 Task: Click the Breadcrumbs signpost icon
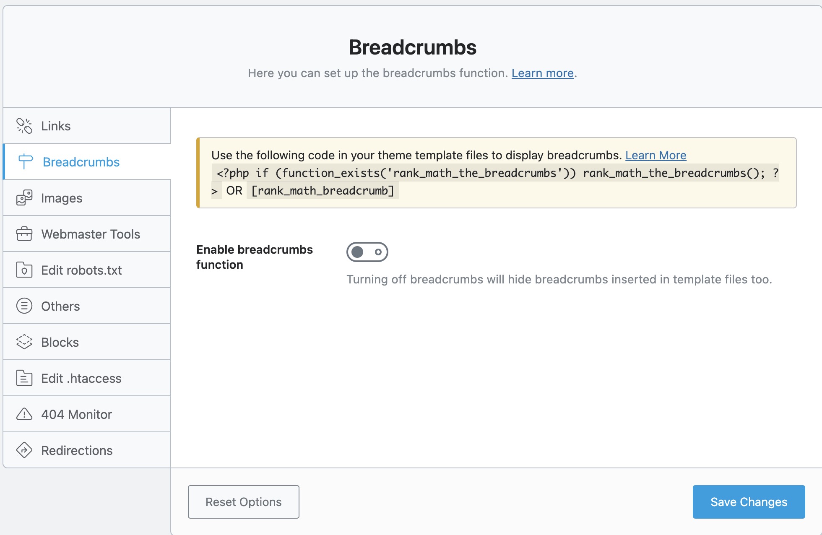[x=26, y=162]
